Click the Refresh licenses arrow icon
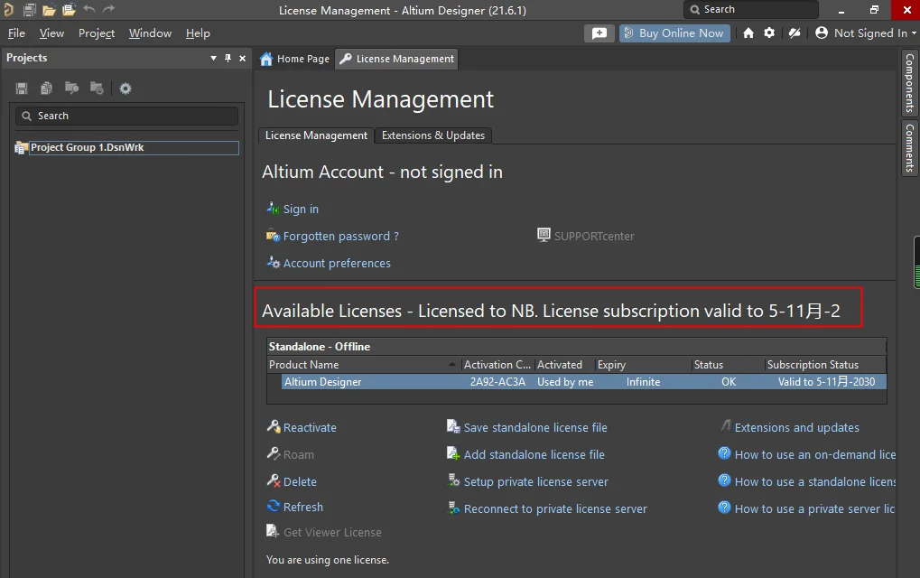The height and width of the screenshot is (578, 920). [x=274, y=507]
